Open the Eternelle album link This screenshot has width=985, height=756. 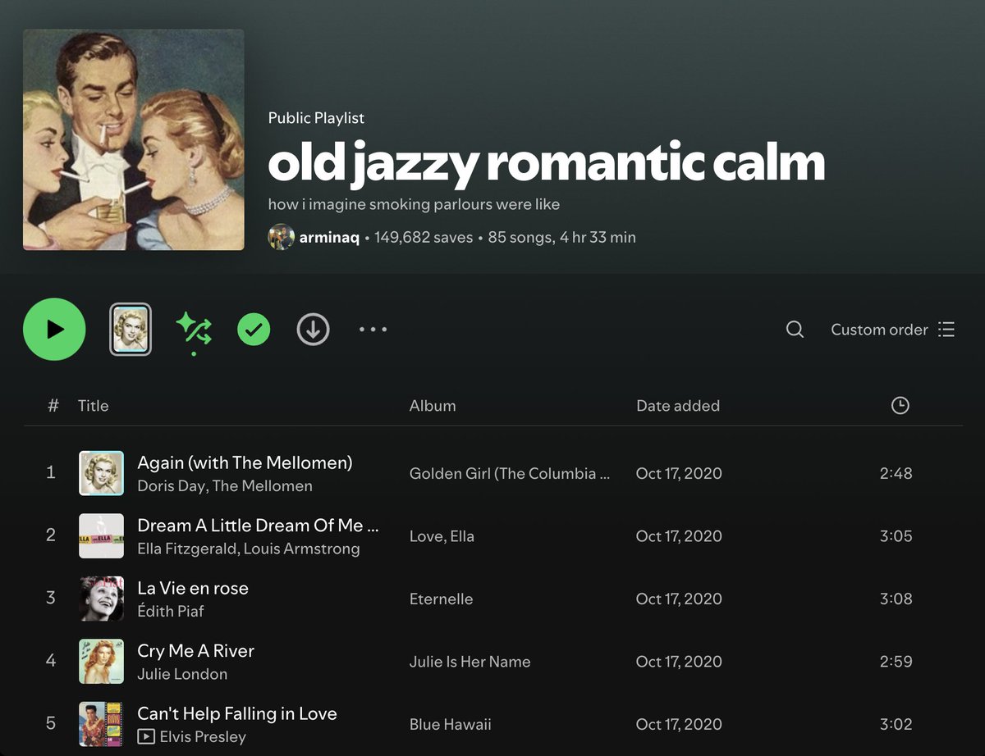click(x=441, y=599)
